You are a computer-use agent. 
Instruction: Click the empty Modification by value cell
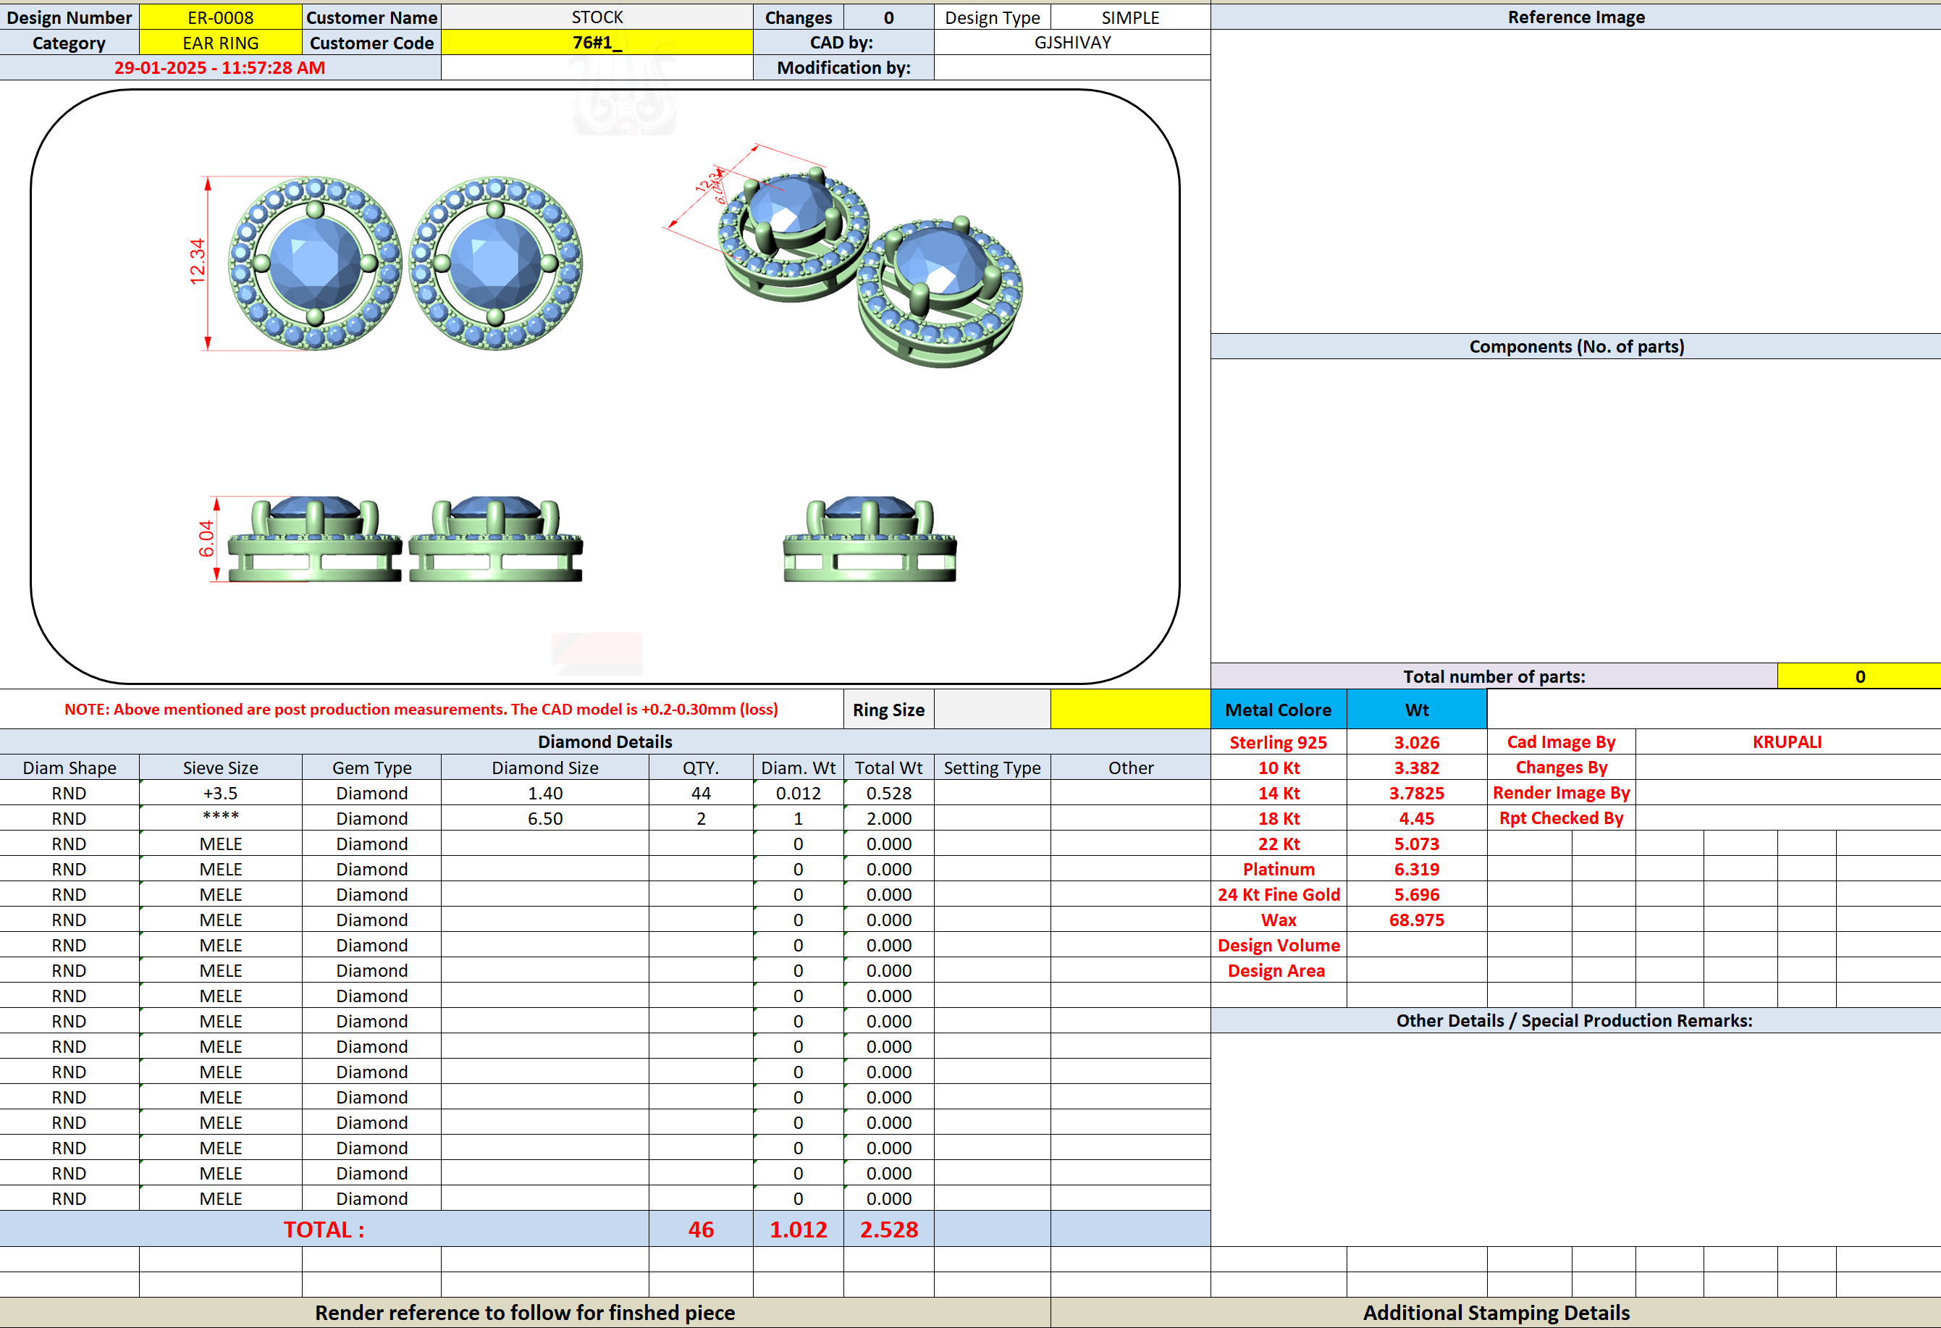pos(1072,67)
